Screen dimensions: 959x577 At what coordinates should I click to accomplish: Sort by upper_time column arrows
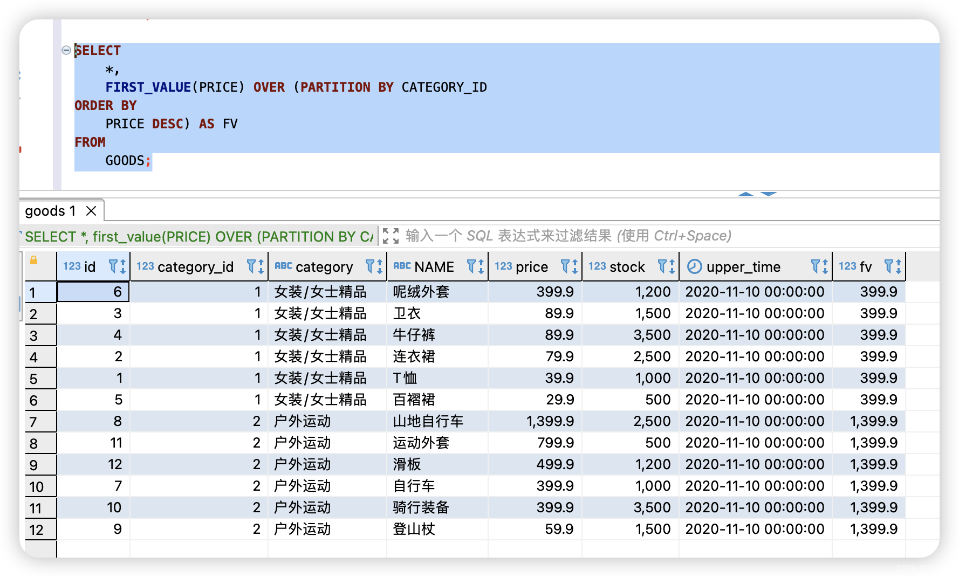pos(825,266)
